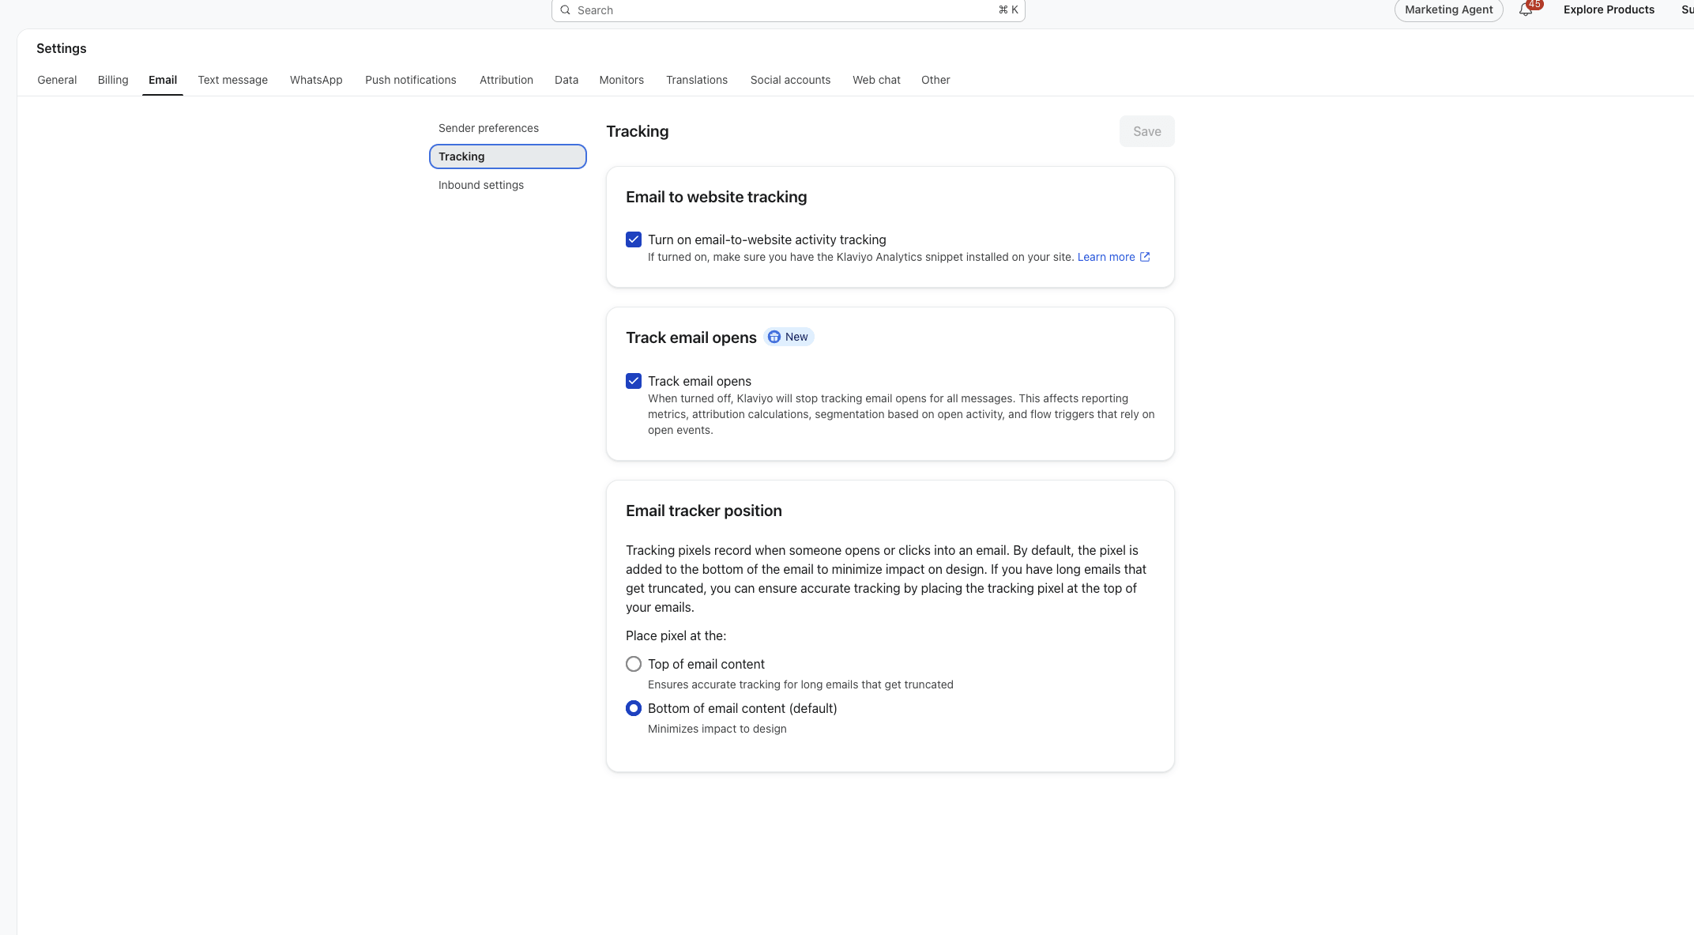Screen dimensions: 1694x935
Task: Select Top of email content radio
Action: coord(634,664)
